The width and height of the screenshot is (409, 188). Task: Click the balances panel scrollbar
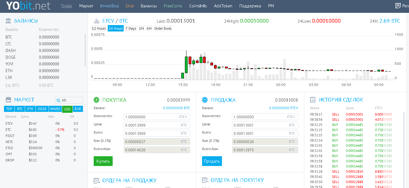point(85,50)
